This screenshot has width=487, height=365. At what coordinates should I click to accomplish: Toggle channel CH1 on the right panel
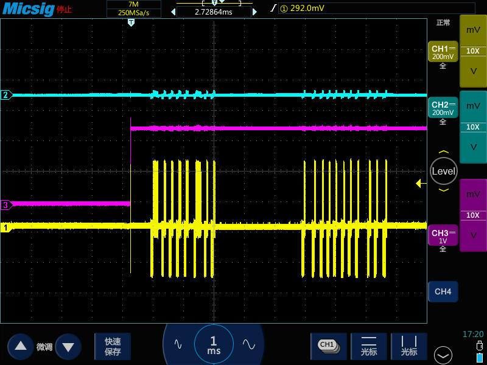(x=443, y=52)
